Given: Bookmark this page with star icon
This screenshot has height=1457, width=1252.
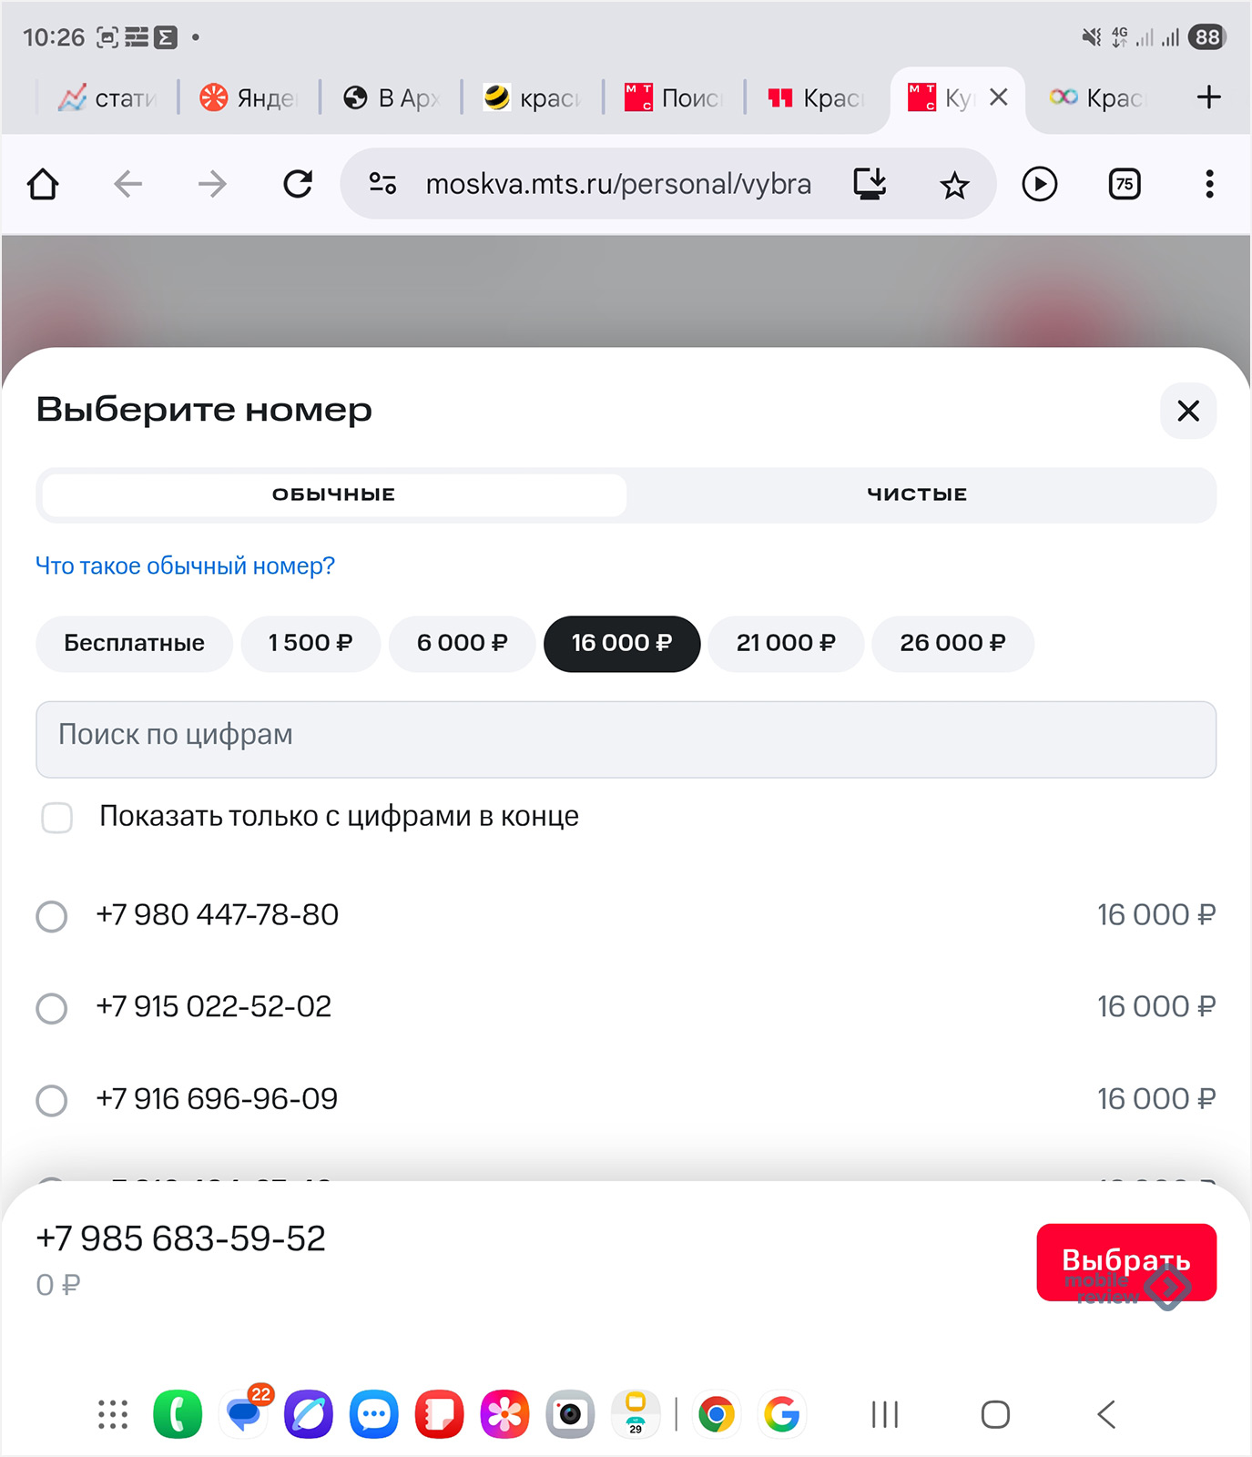Looking at the screenshot, I should (954, 185).
